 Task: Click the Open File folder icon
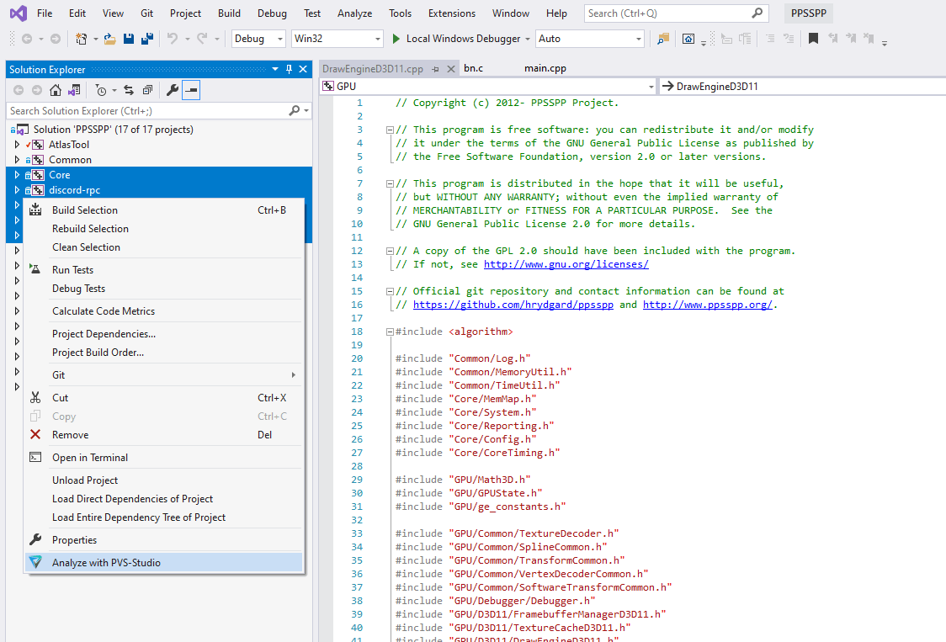pyautogui.click(x=109, y=39)
